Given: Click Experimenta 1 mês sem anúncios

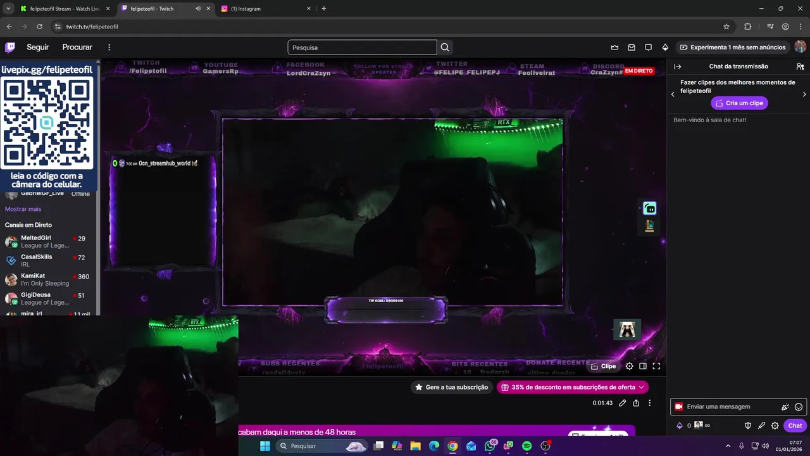Looking at the screenshot, I should (733, 47).
